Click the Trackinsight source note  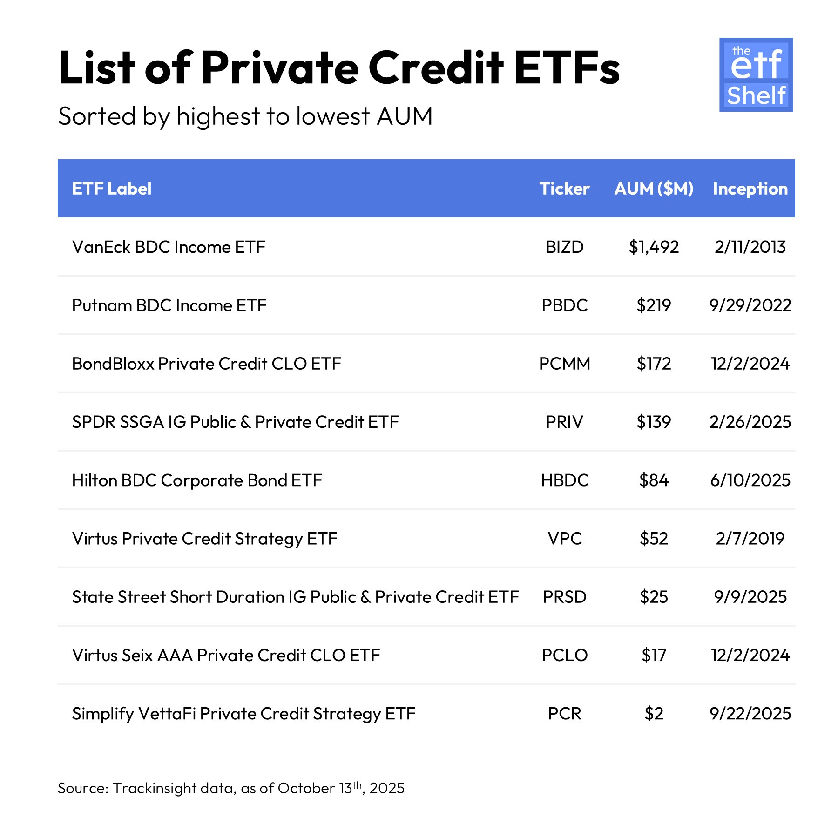coord(231,788)
